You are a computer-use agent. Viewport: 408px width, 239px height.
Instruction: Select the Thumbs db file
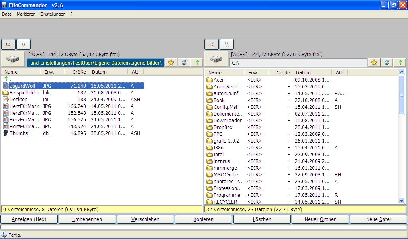pos(19,133)
